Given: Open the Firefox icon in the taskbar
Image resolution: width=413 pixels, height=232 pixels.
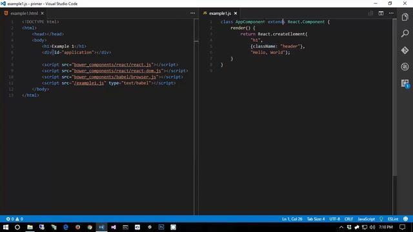Looking at the screenshot, I should 77,227.
